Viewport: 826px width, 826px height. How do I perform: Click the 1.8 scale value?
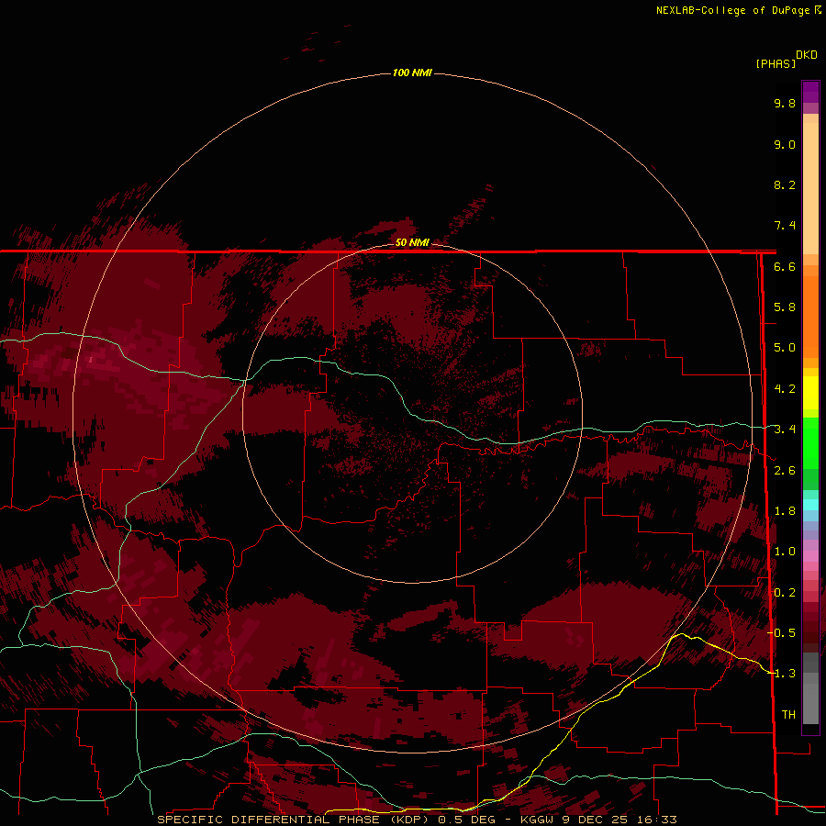[785, 511]
